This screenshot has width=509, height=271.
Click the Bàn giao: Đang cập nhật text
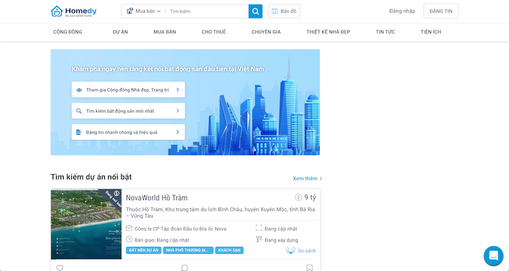[162, 240]
